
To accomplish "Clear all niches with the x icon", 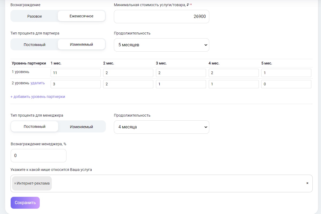I will coord(307,183).
